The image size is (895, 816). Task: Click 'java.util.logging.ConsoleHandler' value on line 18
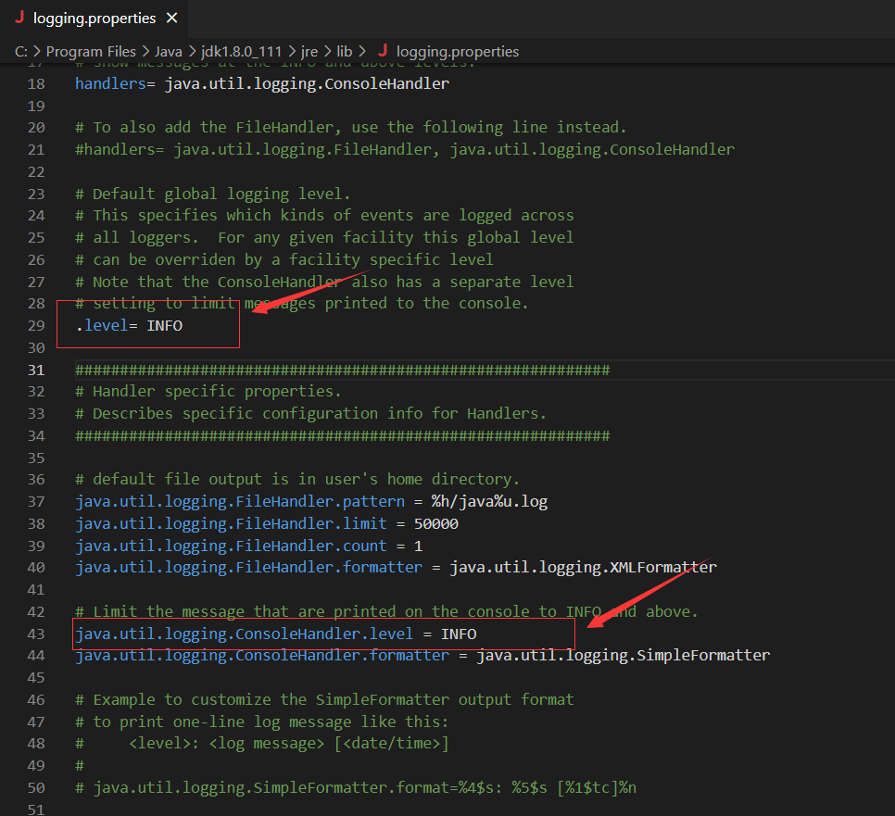click(x=307, y=84)
